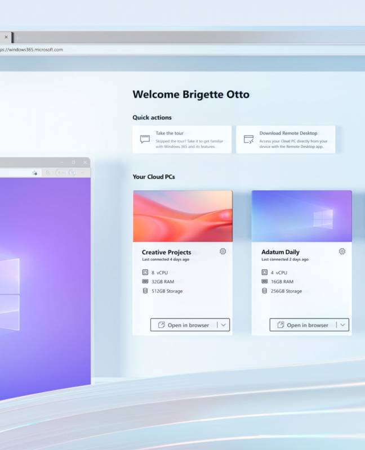Click the '16GB RAM' text
Screen dimensions: 365x450
(282, 282)
